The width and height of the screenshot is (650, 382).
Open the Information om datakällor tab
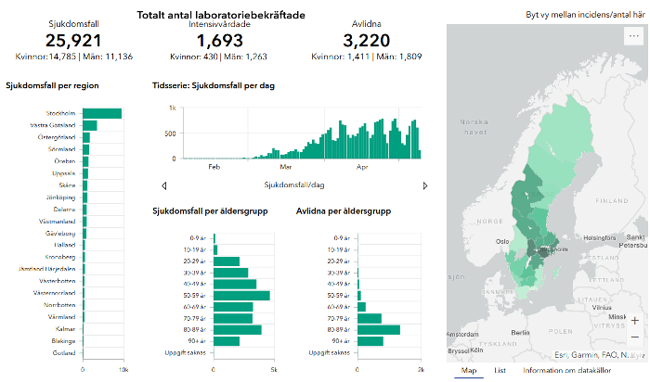click(566, 371)
